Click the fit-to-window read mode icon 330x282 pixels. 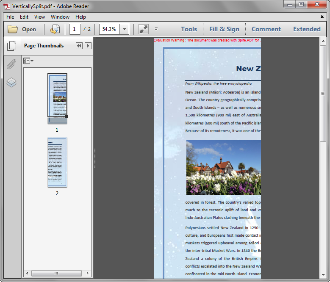[x=144, y=29]
